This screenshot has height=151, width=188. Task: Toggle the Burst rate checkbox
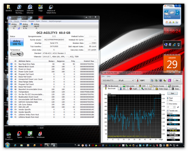(168, 133)
